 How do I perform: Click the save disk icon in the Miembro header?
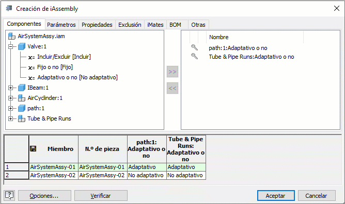pos(33,149)
